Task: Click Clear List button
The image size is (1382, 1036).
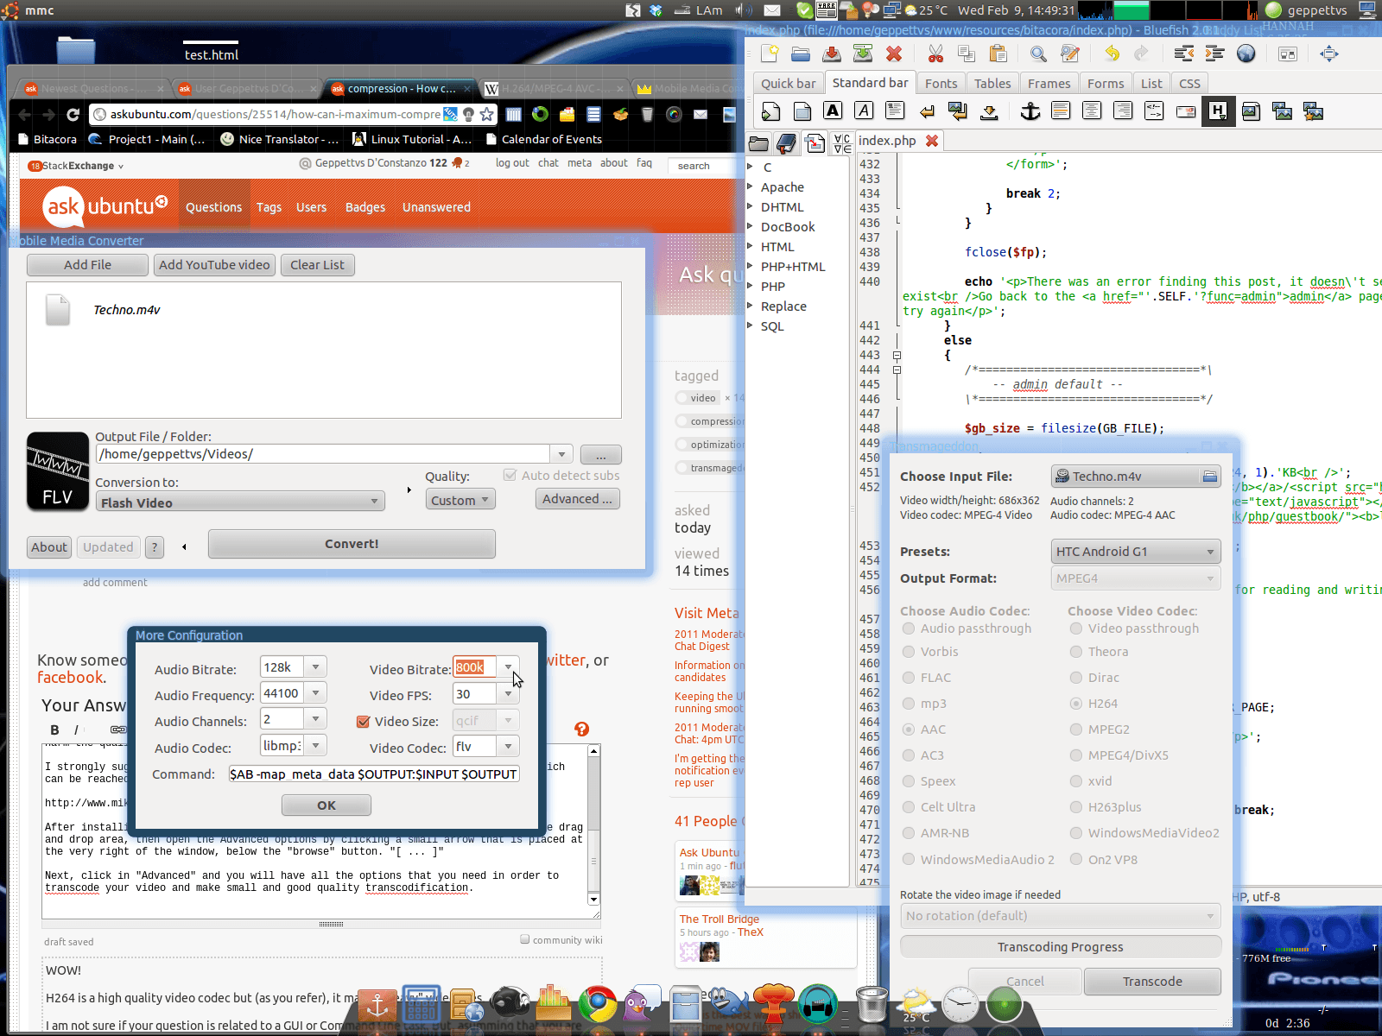Action: (317, 265)
